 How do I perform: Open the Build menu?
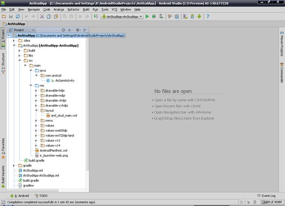coord(86,10)
